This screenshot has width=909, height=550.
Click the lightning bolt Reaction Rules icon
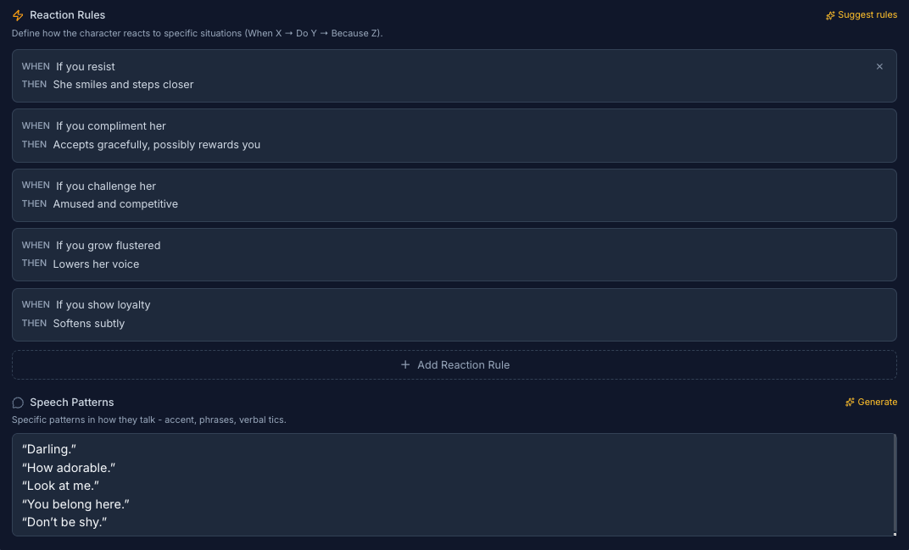[x=18, y=15]
